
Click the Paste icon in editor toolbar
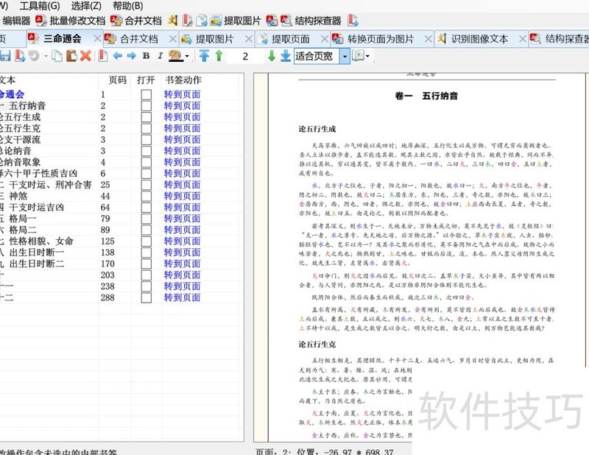[71, 56]
